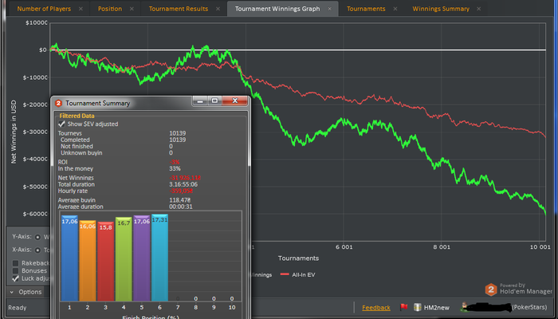This screenshot has height=319, width=558.
Task: Close the Position tab
Action: coord(132,9)
